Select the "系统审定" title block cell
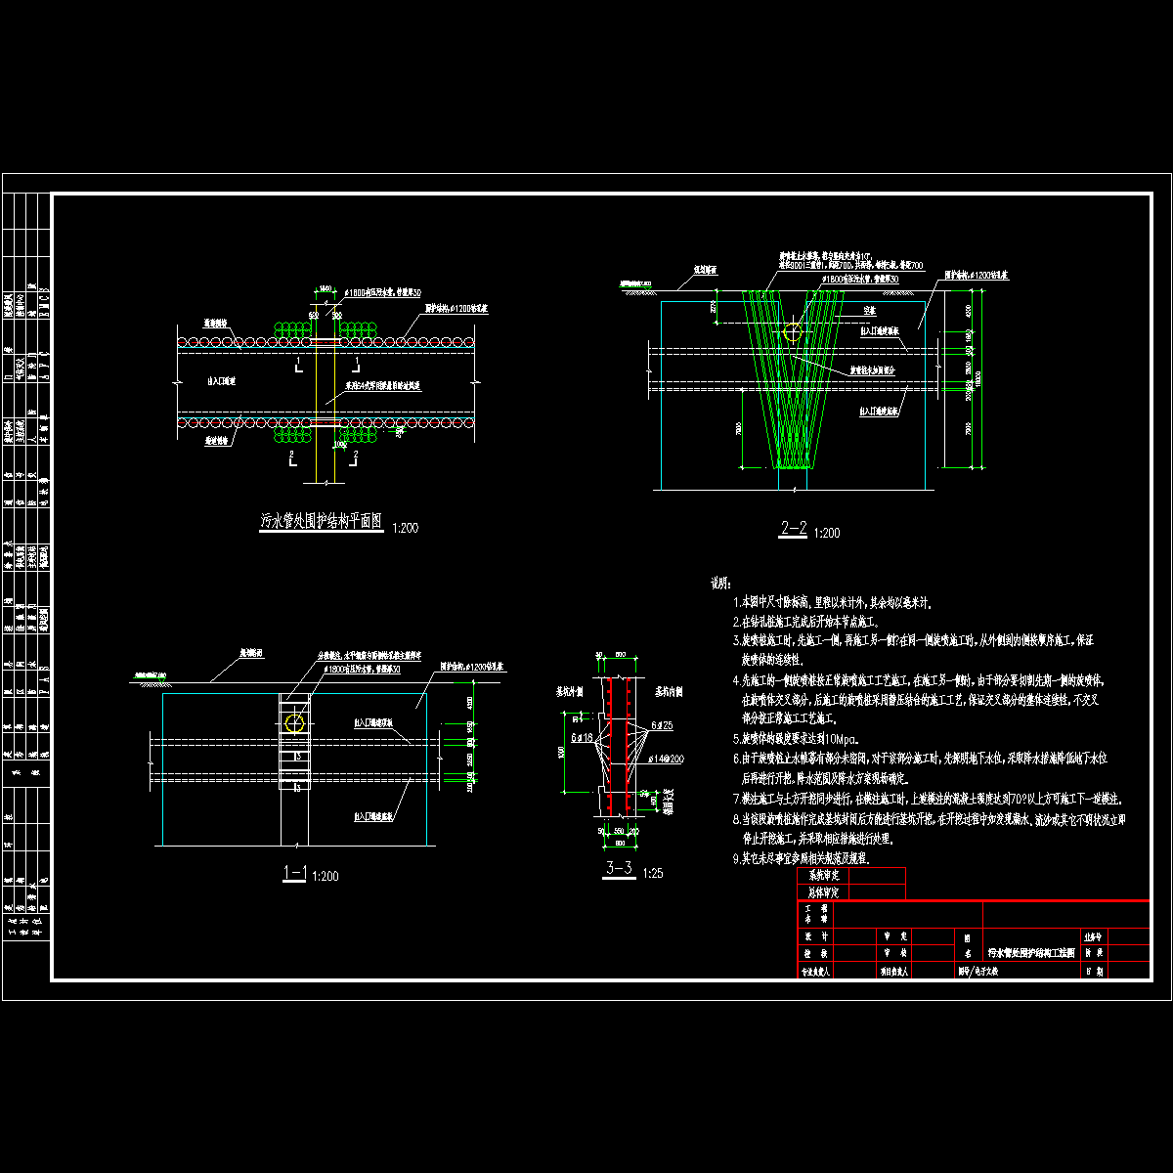1173x1173 pixels. [824, 876]
